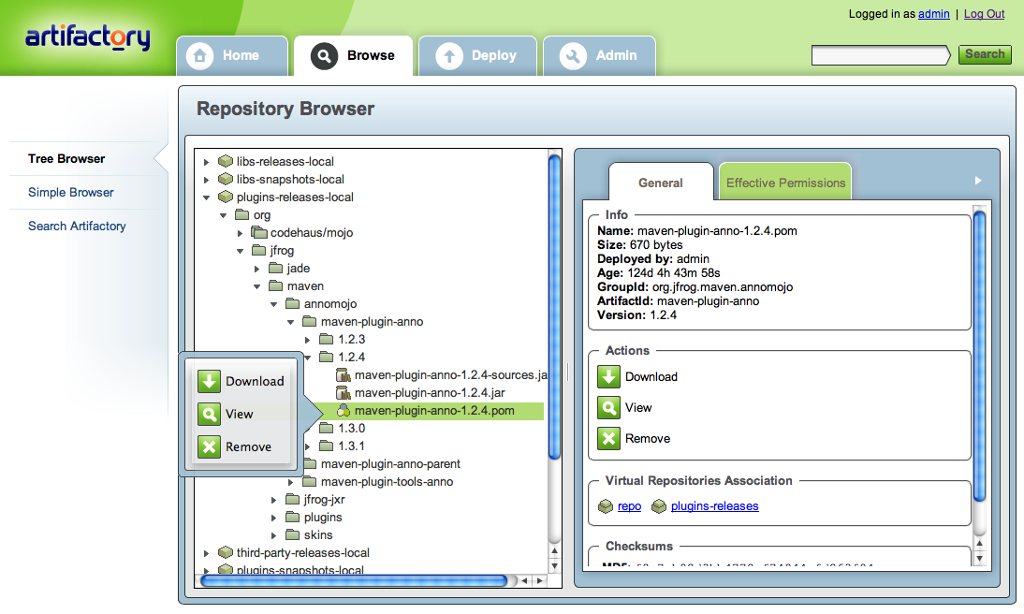Viewport: 1024px width, 614px height.
Task: Open the plugins-releases virtual repository link
Action: coord(714,506)
